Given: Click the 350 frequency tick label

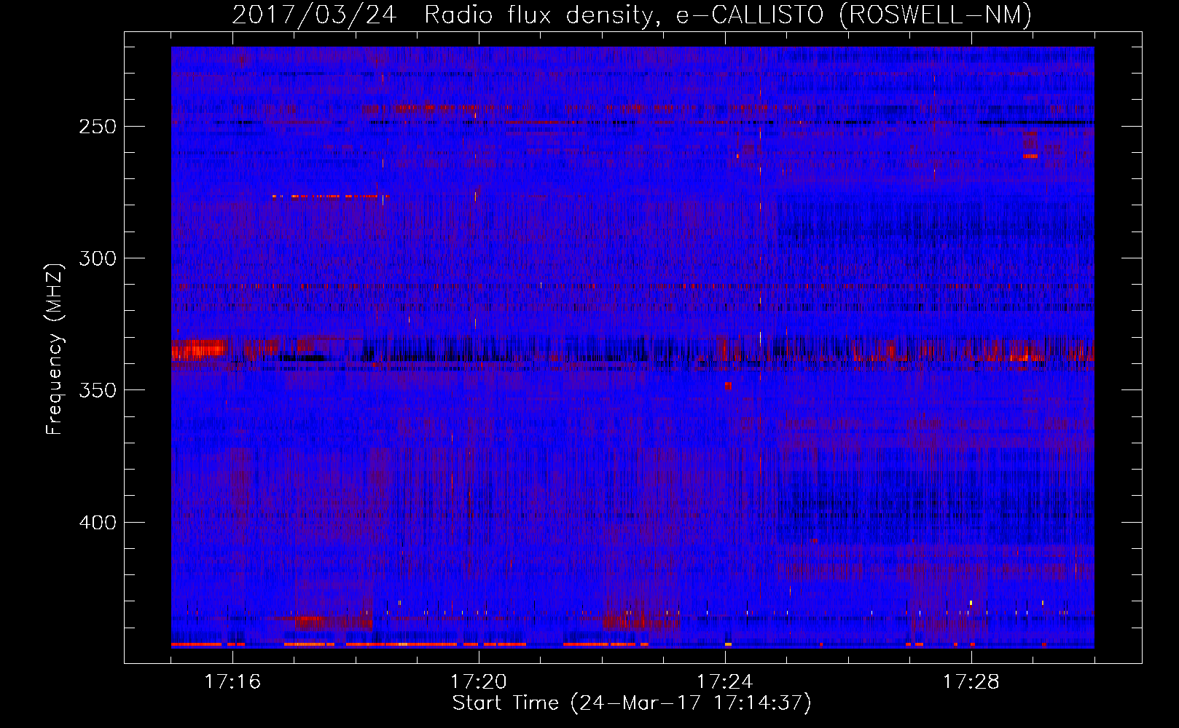Looking at the screenshot, I should [98, 390].
